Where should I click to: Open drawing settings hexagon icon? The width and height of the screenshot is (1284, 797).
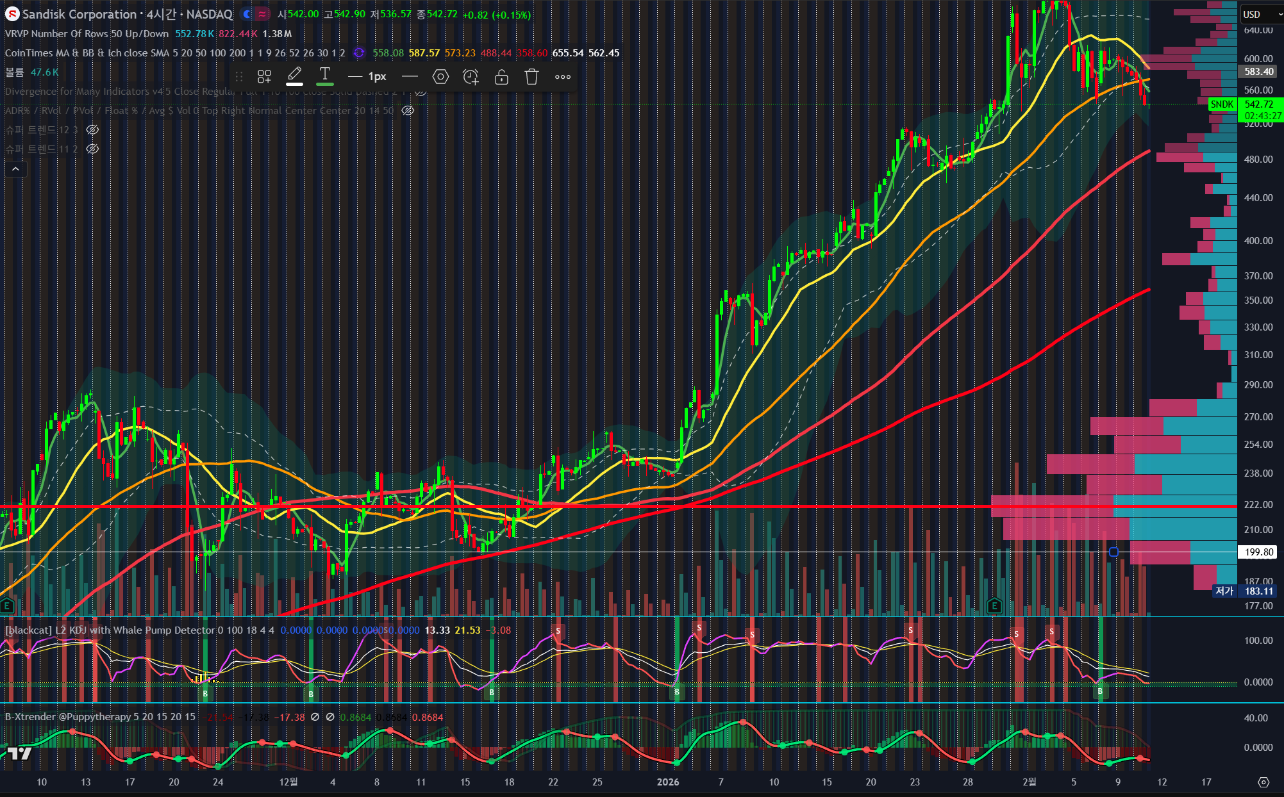(x=440, y=77)
